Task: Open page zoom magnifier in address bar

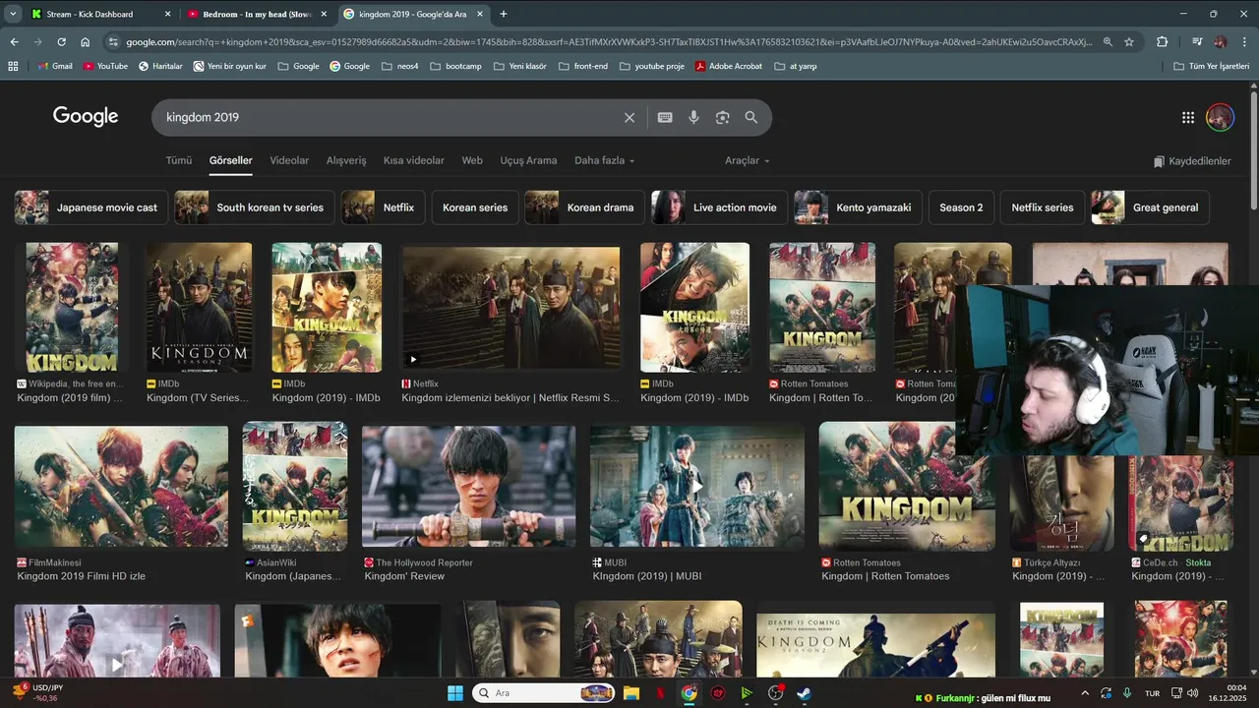Action: click(1108, 42)
